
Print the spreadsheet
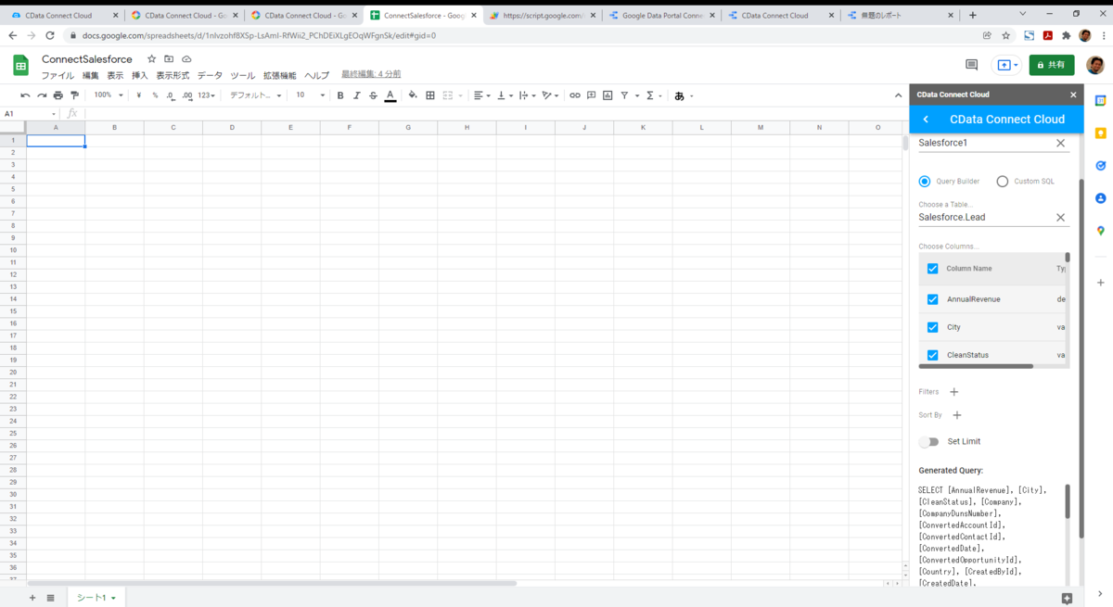[x=58, y=95]
